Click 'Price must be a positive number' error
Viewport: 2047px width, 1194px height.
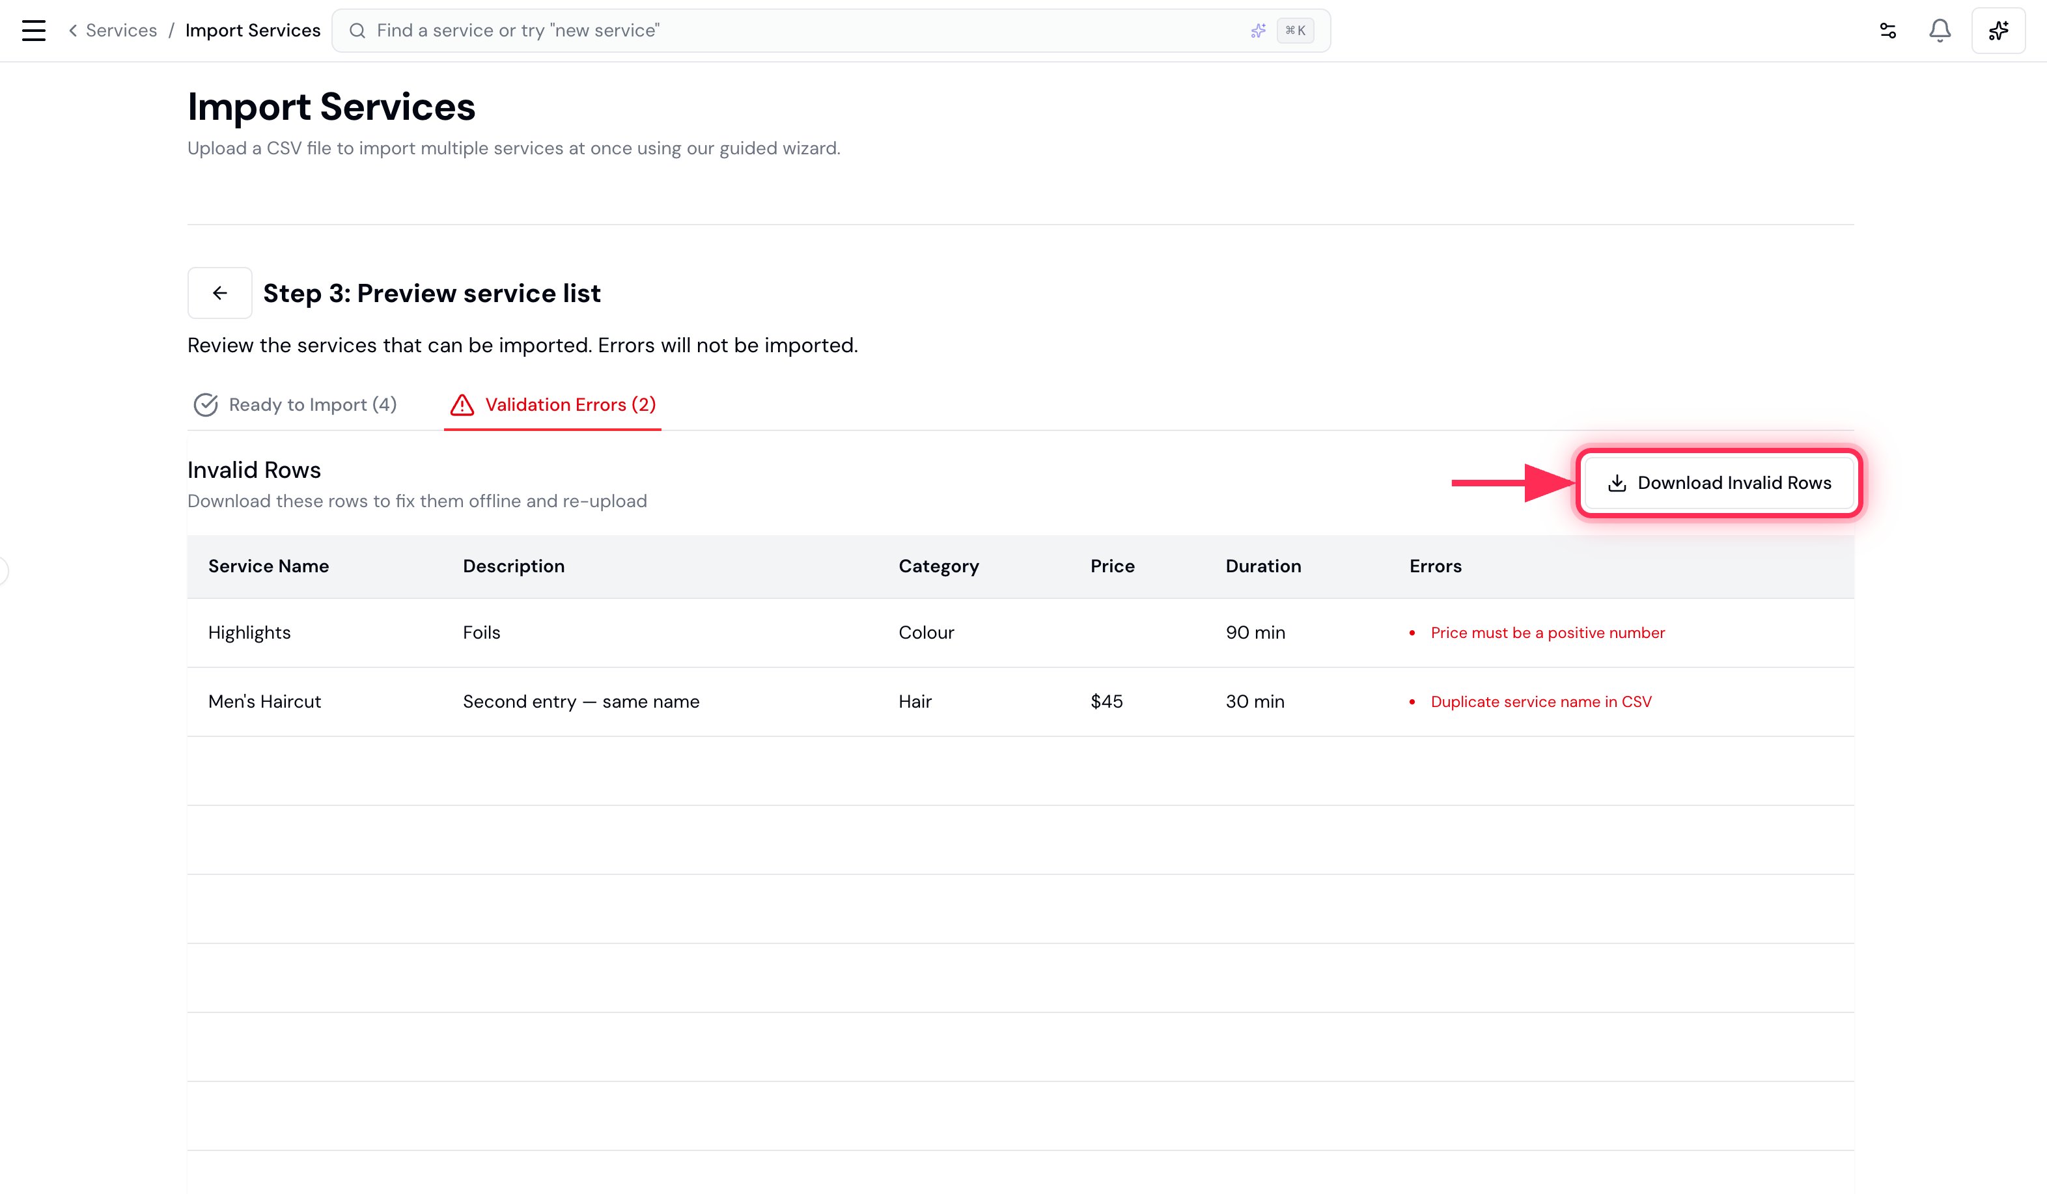tap(1548, 633)
